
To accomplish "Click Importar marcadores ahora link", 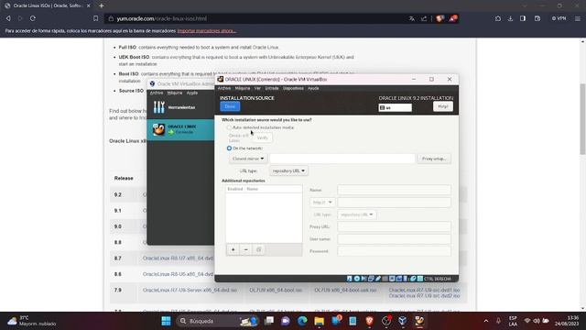I will pyautogui.click(x=206, y=30).
